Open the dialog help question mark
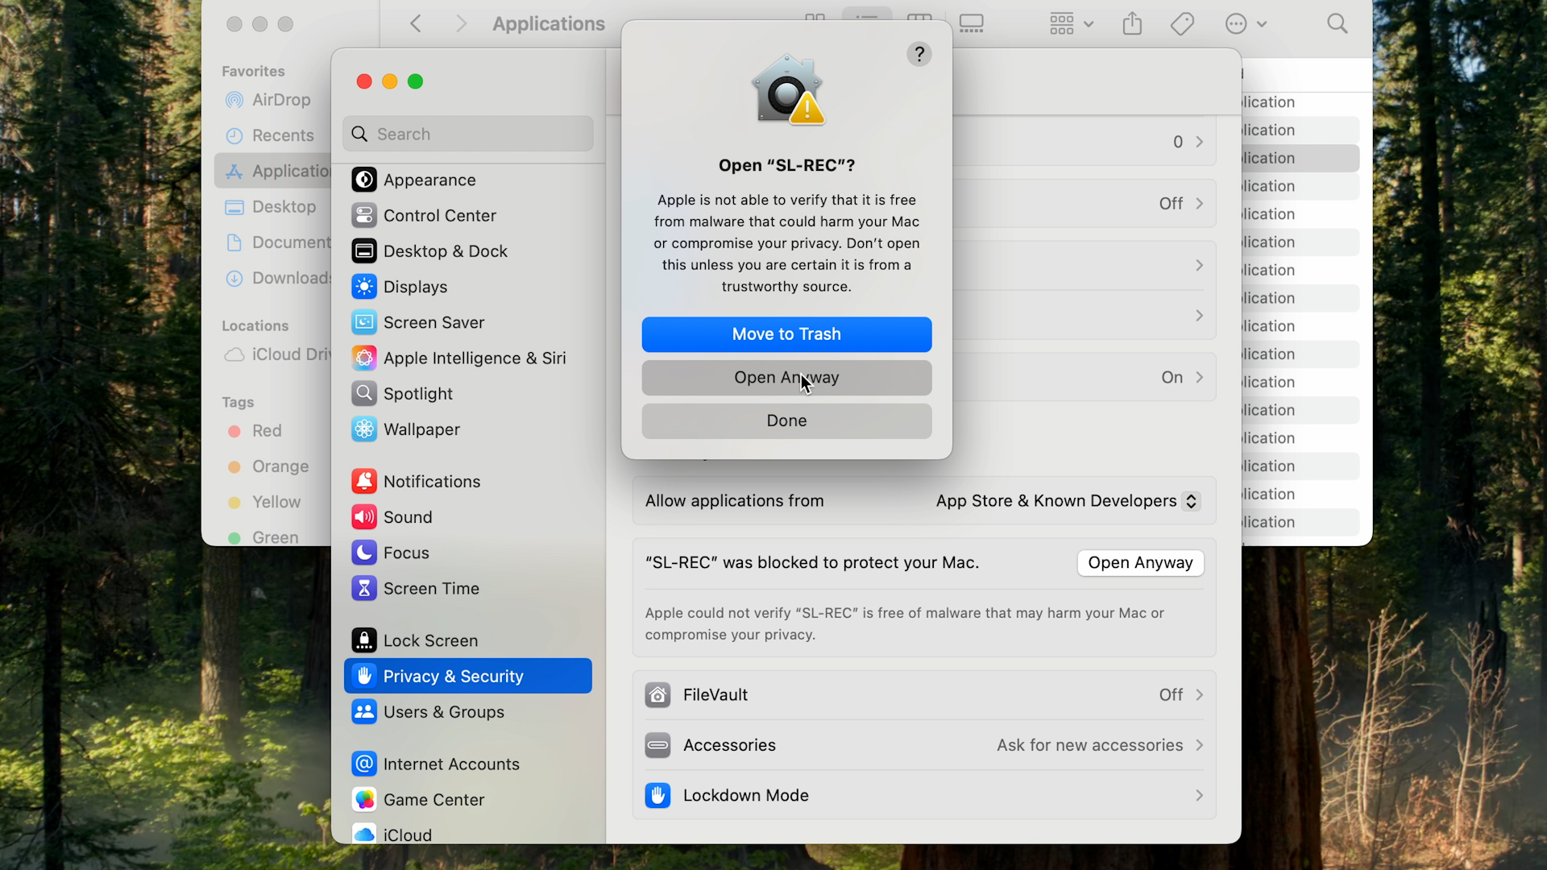Screen dimensions: 1547x870 [x=919, y=54]
